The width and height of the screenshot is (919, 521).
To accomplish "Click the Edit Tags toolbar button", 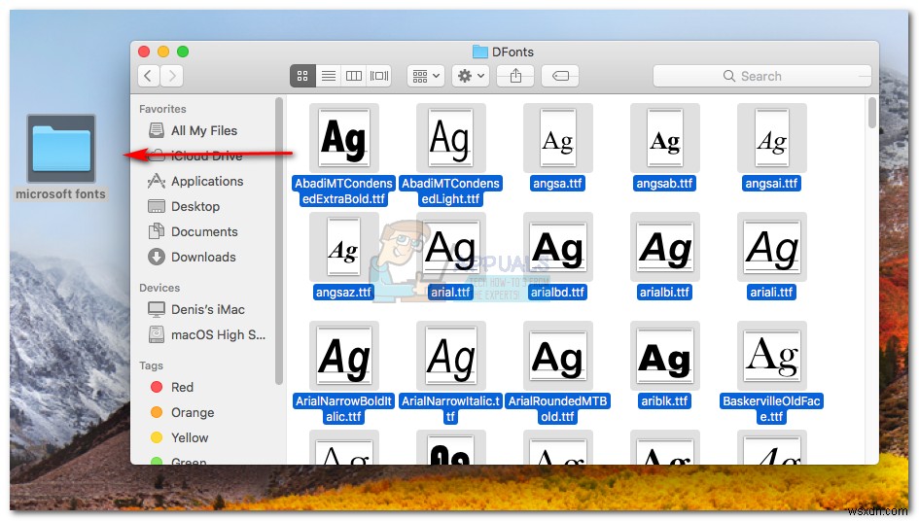I will [560, 76].
